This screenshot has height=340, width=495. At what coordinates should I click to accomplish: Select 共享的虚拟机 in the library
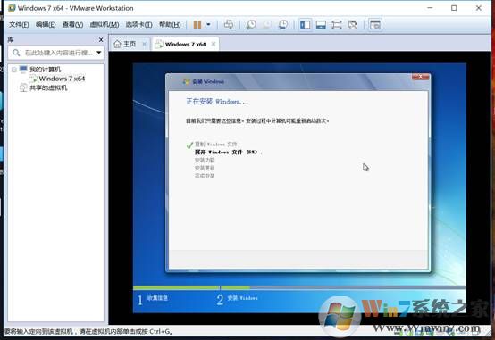48,87
